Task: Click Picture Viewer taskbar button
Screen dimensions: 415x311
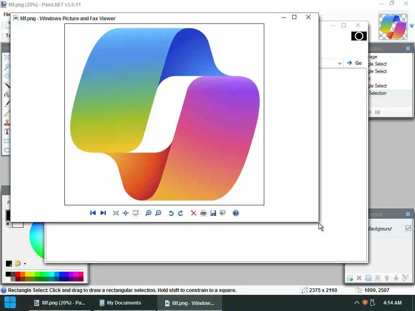Action: point(190,303)
